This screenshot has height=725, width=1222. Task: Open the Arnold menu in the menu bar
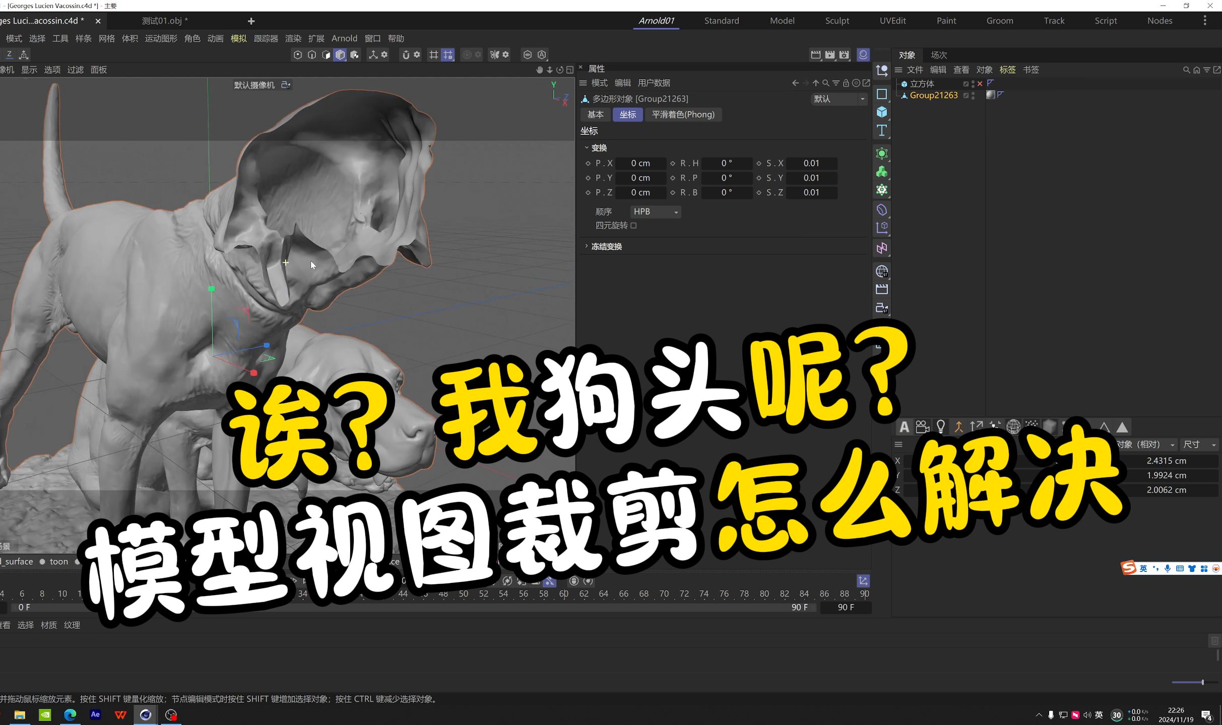coord(345,38)
